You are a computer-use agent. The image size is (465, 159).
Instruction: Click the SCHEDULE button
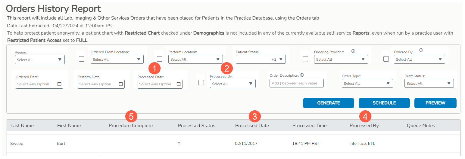tap(384, 103)
